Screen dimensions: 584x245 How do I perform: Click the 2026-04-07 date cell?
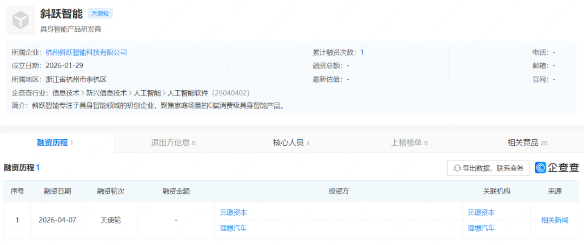pyautogui.click(x=57, y=220)
